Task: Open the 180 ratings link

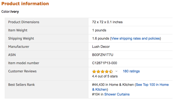Action: click(131, 71)
